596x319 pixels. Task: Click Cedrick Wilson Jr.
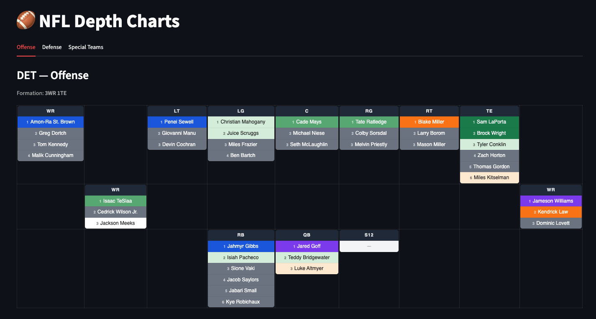coord(116,212)
